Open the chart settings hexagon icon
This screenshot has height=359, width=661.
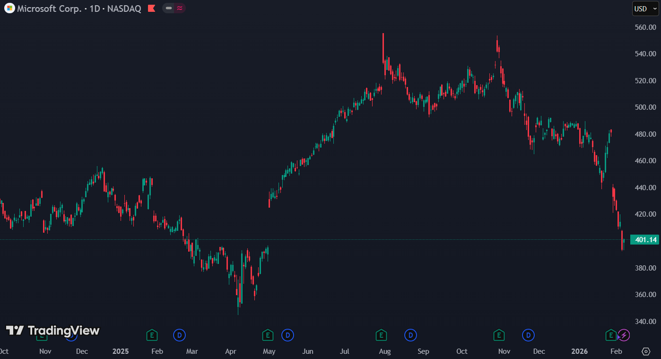click(646, 351)
